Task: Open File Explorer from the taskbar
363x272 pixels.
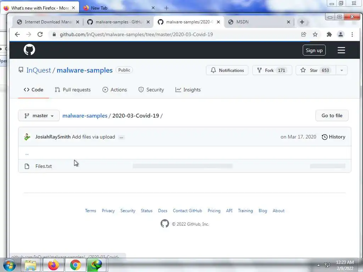Action: (30, 265)
